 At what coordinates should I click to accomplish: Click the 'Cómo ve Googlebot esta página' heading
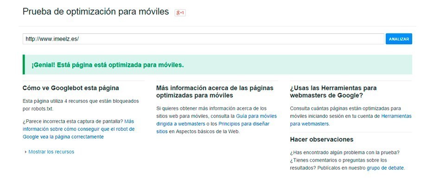pyautogui.click(x=70, y=88)
